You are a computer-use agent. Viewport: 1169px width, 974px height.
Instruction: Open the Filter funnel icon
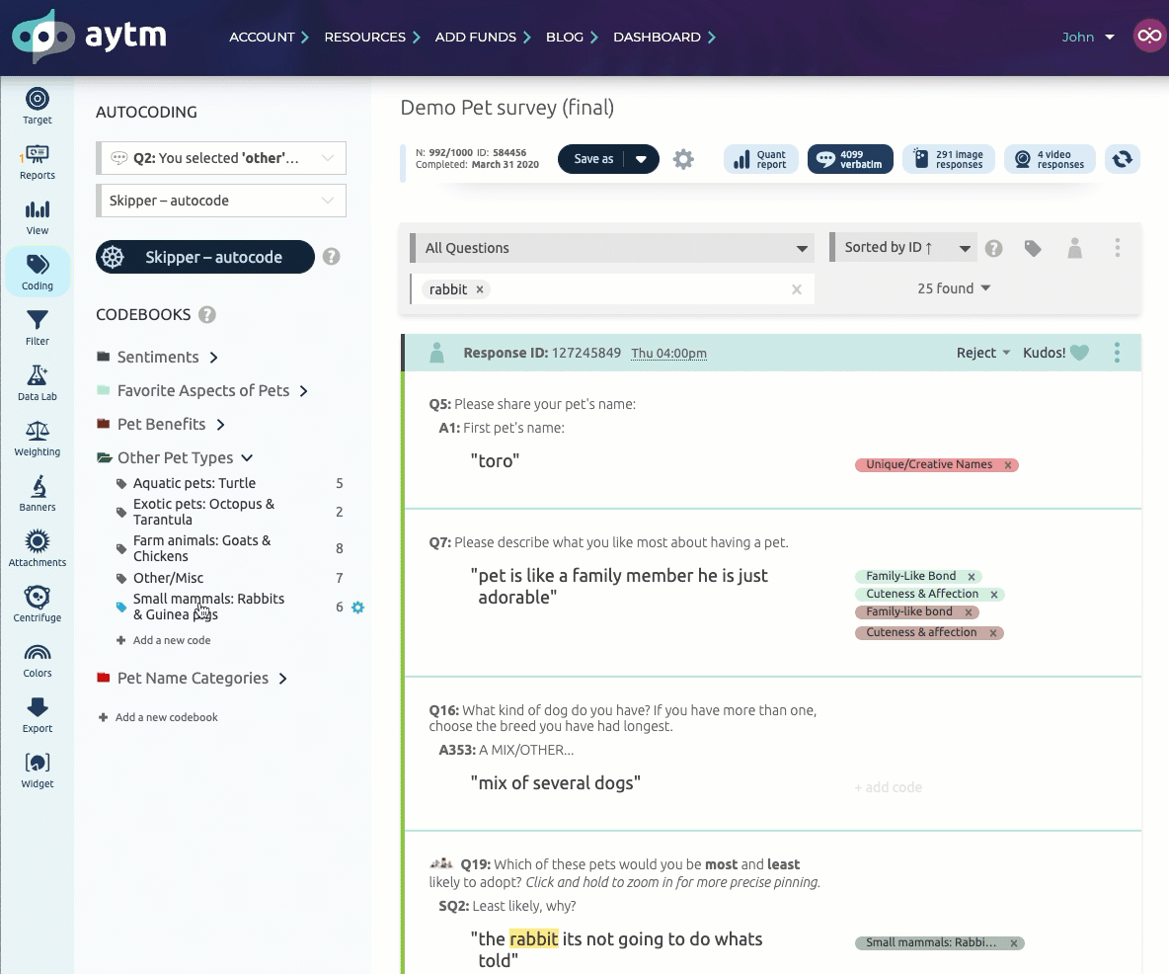(38, 327)
